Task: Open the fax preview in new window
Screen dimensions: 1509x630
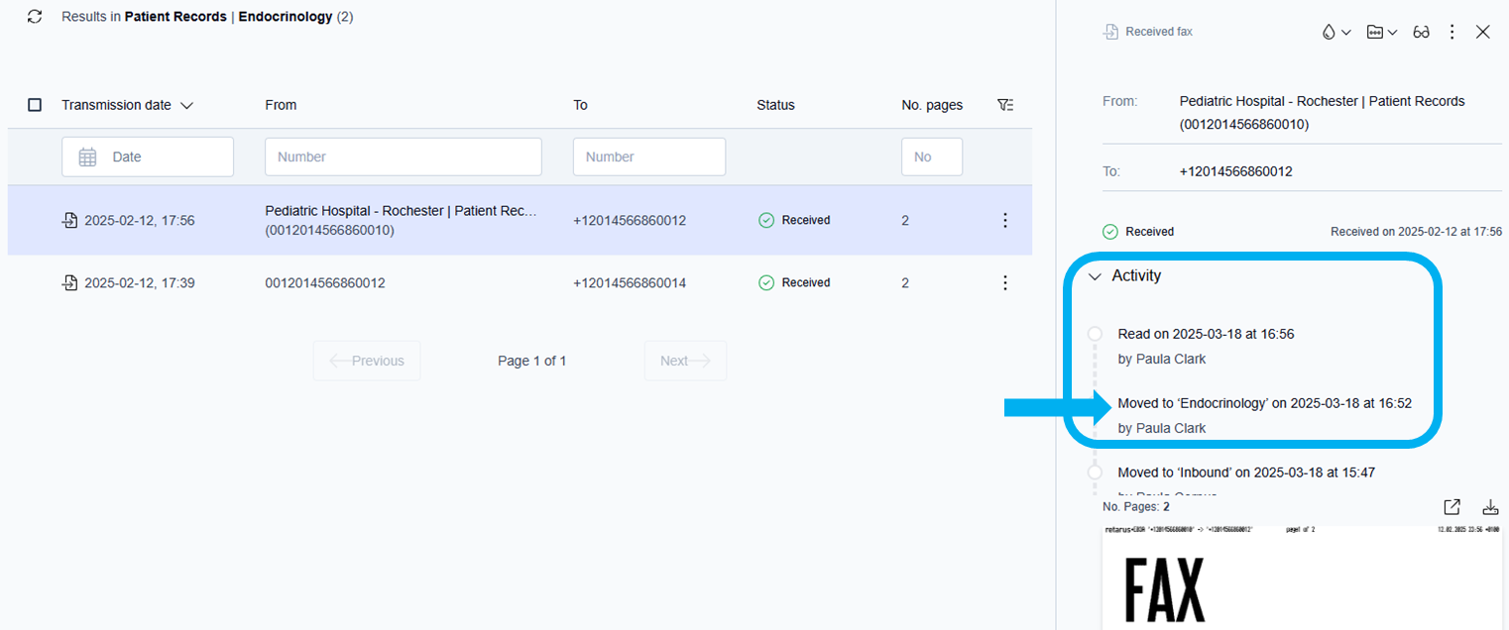Action: (x=1451, y=507)
